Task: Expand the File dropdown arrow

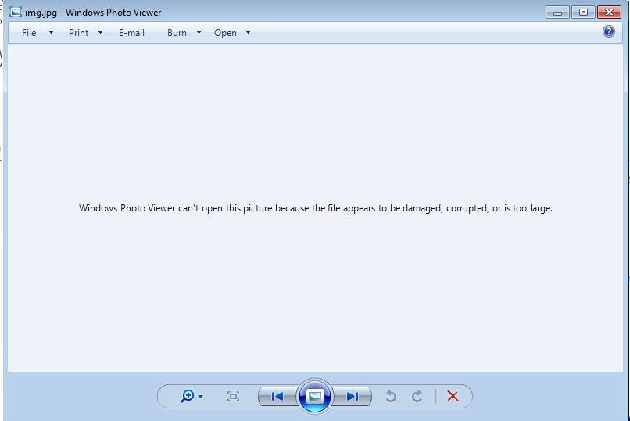Action: (51, 32)
